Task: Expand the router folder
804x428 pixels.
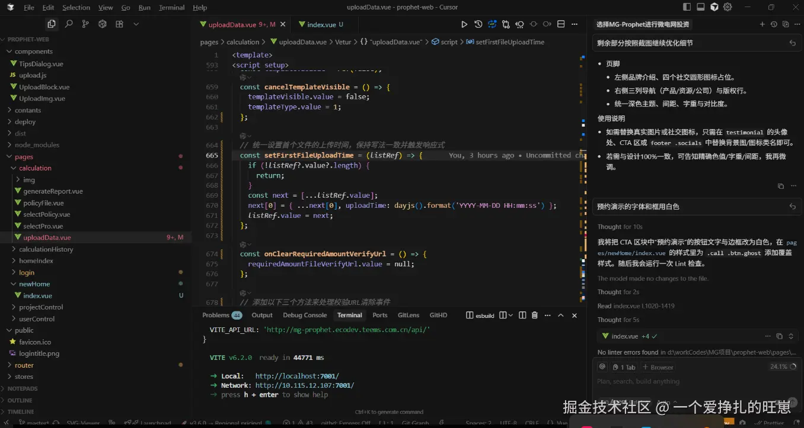Action: 24,365
